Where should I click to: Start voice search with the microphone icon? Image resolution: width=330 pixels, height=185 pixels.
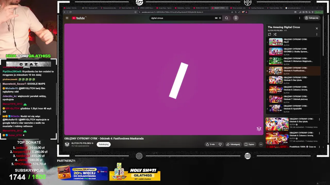pos(236,18)
